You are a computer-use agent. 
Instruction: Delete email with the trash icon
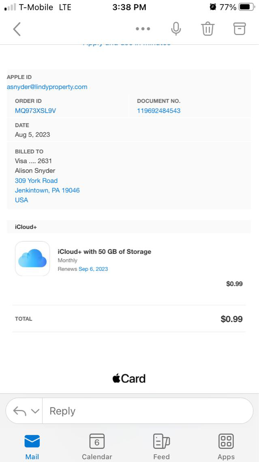pyautogui.click(x=208, y=29)
